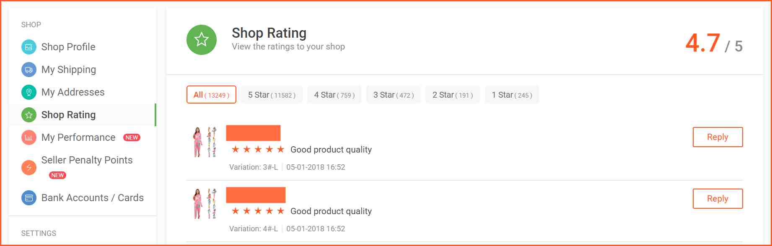
Task: Open the 1 Star (245) filter
Action: pos(512,95)
